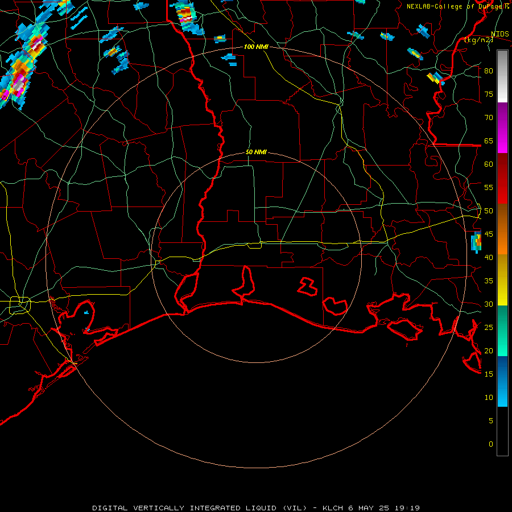Screen dimensions: 512x512
Task: Click the NIDS label above the scale
Action: point(499,34)
